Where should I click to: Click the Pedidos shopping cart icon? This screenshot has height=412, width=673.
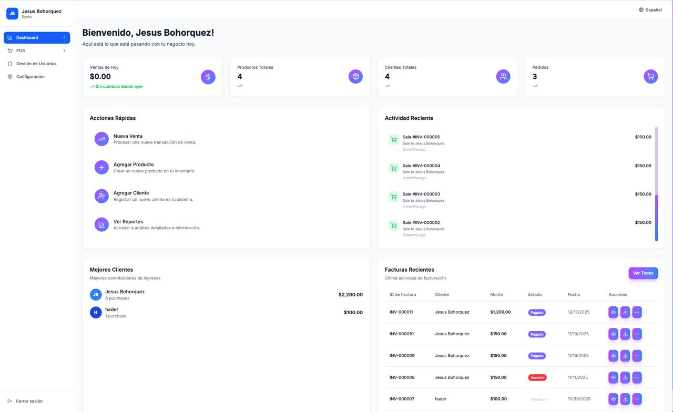tap(651, 77)
